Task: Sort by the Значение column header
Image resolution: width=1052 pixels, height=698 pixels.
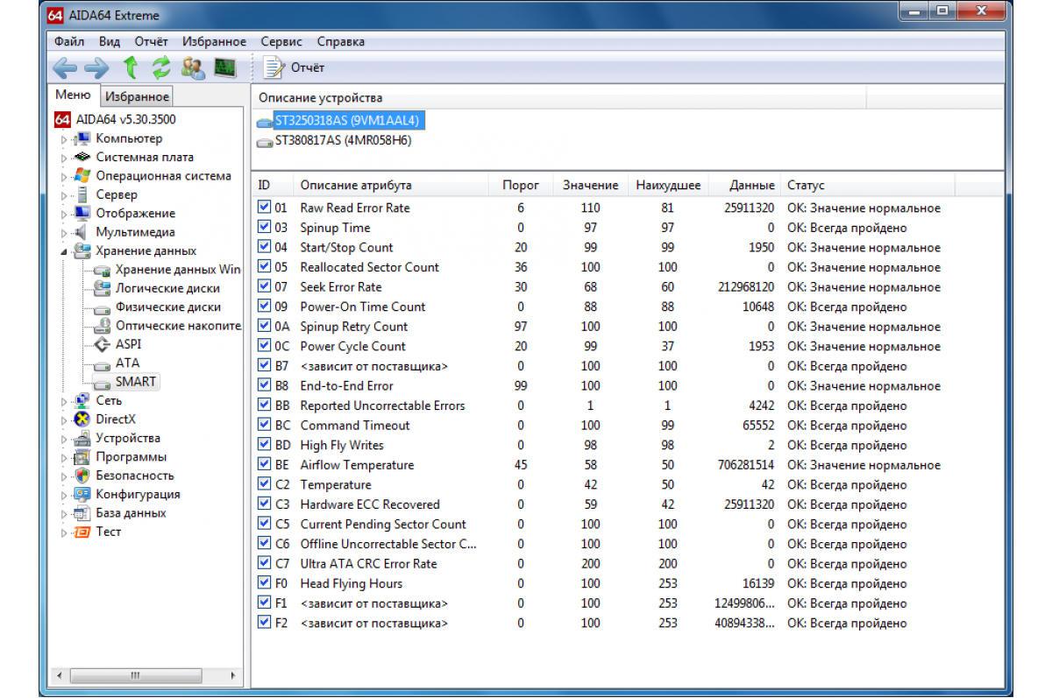Action: (x=590, y=185)
